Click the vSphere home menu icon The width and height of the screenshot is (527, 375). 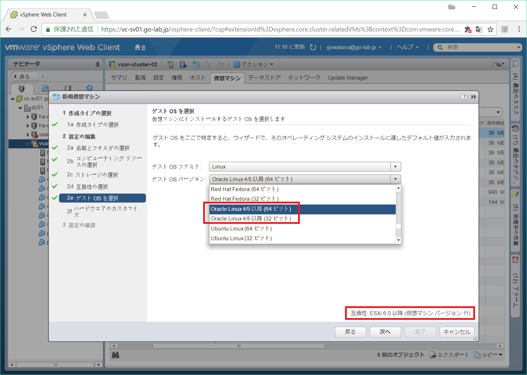[x=140, y=47]
